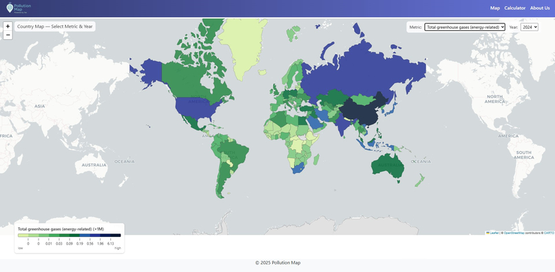Select the 0.09 legend value

point(69,244)
